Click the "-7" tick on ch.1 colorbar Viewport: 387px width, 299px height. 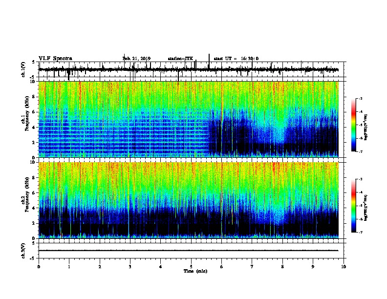click(360, 151)
